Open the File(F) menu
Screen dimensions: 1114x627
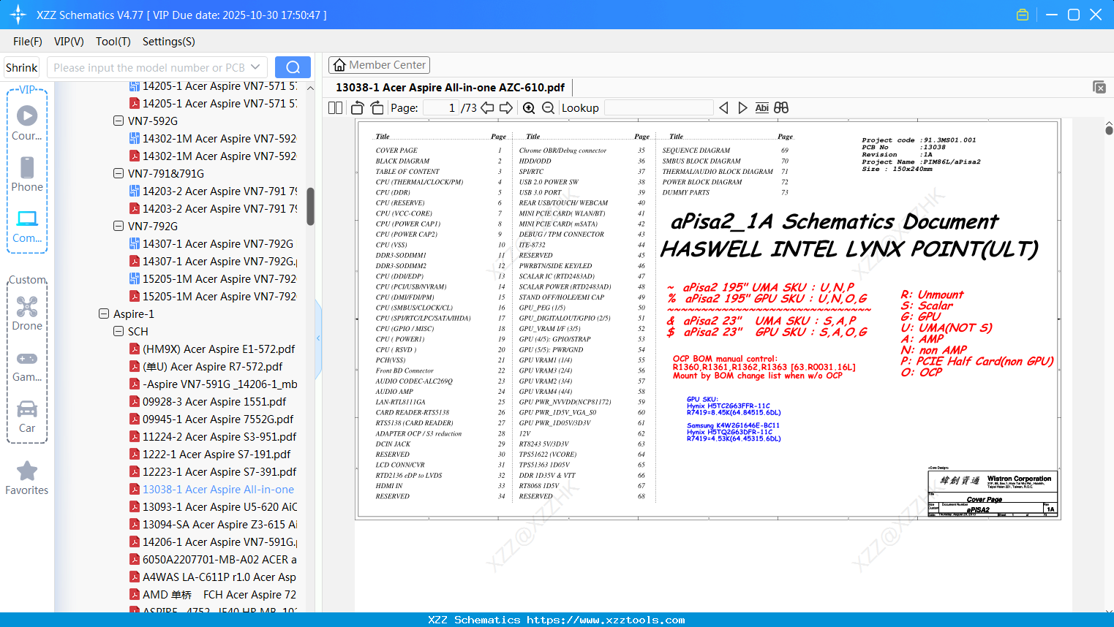pos(28,42)
